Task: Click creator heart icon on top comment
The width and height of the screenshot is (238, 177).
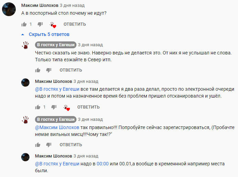Action: pyautogui.click(x=52, y=25)
